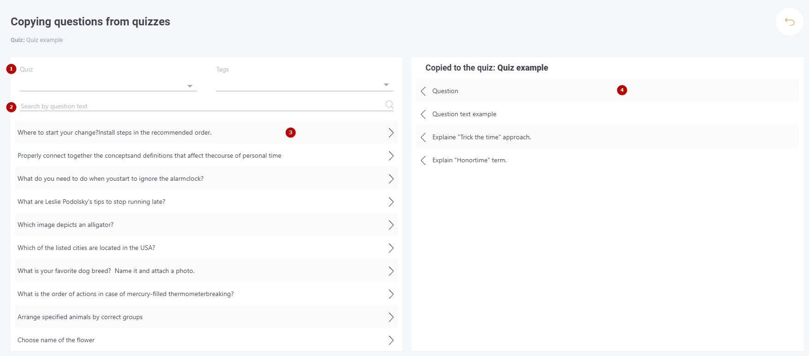
Task: Remove 'Question' using its left arrow
Action: point(423,91)
